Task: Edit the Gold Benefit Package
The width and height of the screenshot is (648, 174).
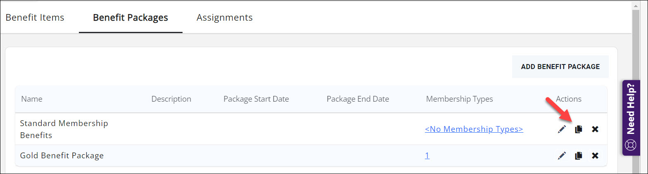Action: [x=562, y=156]
